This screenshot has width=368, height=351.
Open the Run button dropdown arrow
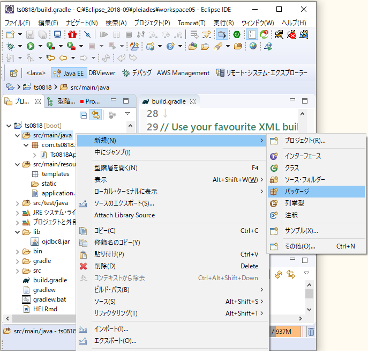pos(40,46)
